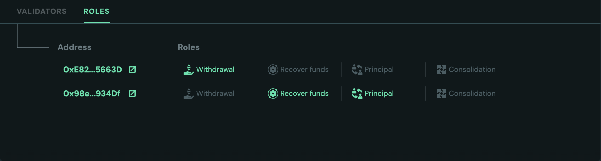
Task: Click the Address column header
Action: (75, 47)
